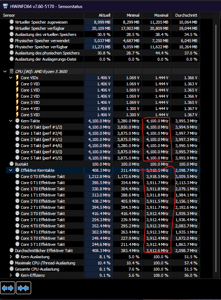The width and height of the screenshot is (221, 300).
Task: Click the icon of Gesamte CPU-Auslastung
Action: (12, 269)
